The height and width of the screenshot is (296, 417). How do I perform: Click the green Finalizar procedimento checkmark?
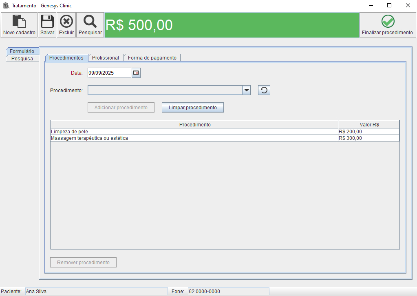pos(387,22)
